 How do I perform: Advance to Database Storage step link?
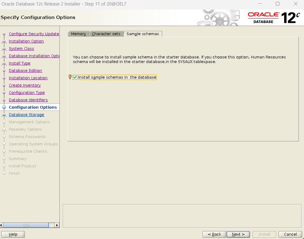(x=27, y=115)
